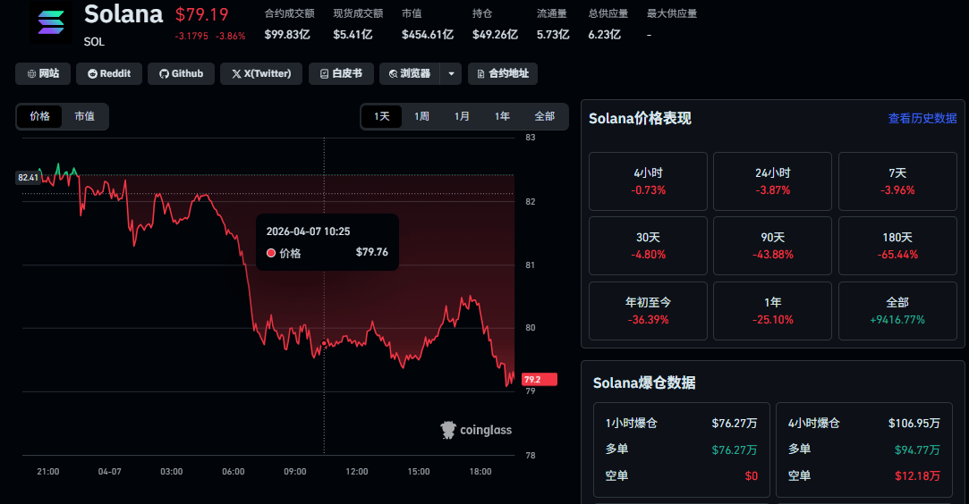Click the Solana logo icon
The image size is (969, 504).
(x=52, y=23)
